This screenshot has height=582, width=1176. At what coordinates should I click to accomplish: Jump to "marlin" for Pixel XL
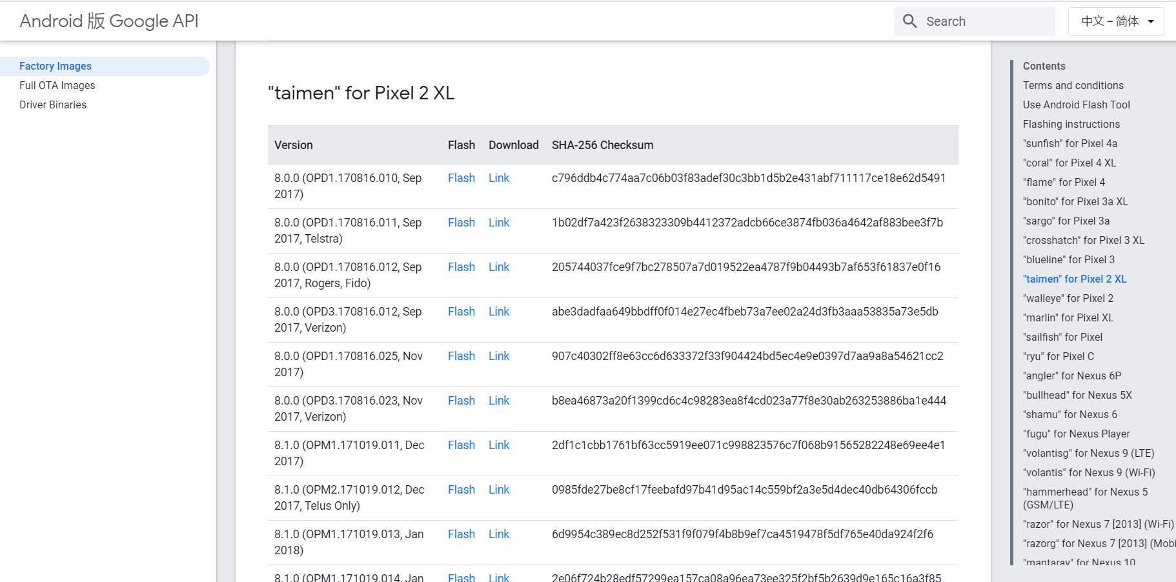pyautogui.click(x=1068, y=318)
